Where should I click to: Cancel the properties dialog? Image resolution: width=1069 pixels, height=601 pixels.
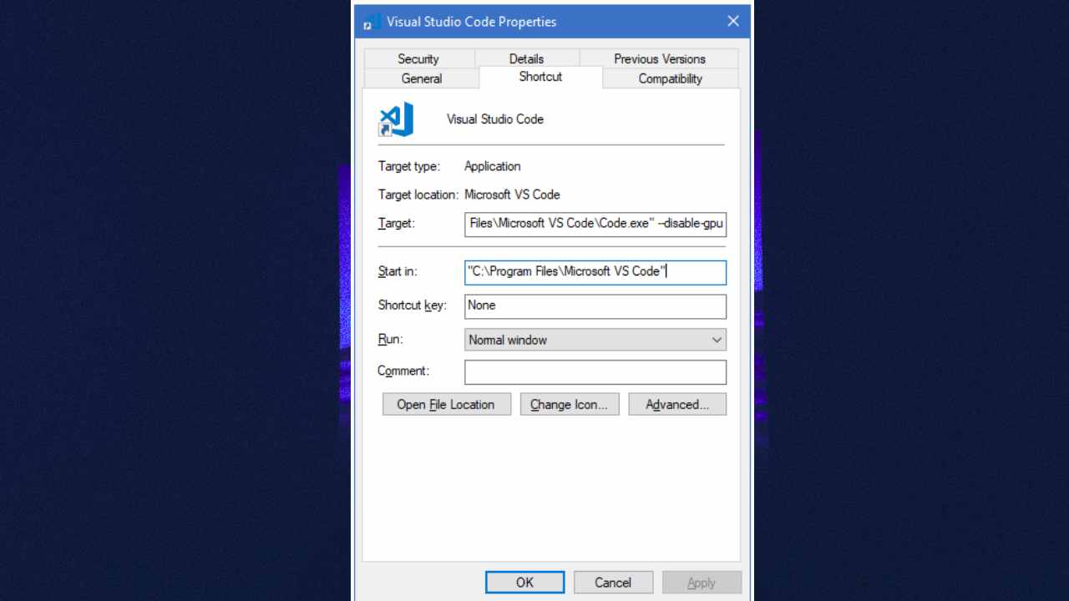click(x=613, y=582)
